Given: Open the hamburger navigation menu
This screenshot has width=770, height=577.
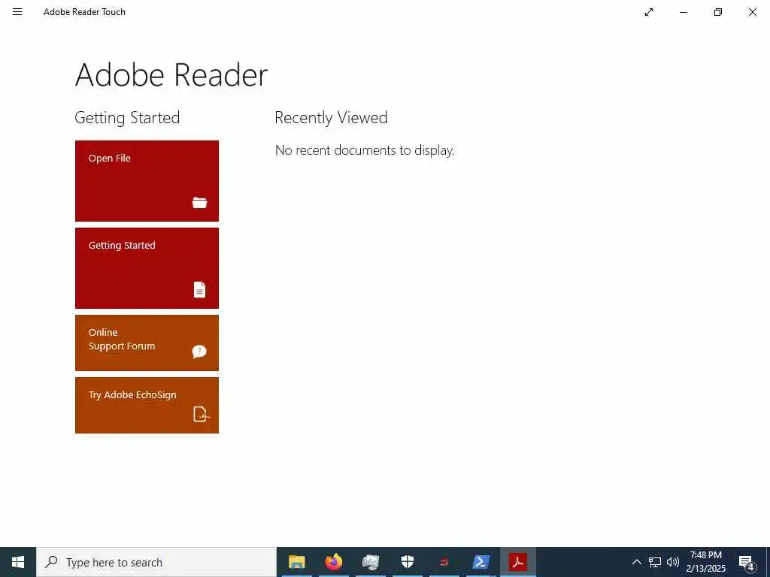Looking at the screenshot, I should click(17, 12).
